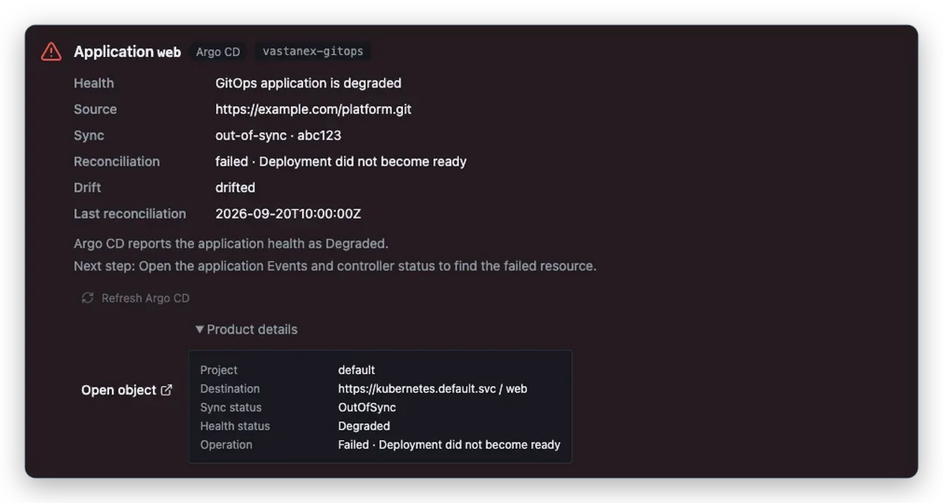Click the Next step instruction text
This screenshot has height=503, width=943.
coord(335,266)
